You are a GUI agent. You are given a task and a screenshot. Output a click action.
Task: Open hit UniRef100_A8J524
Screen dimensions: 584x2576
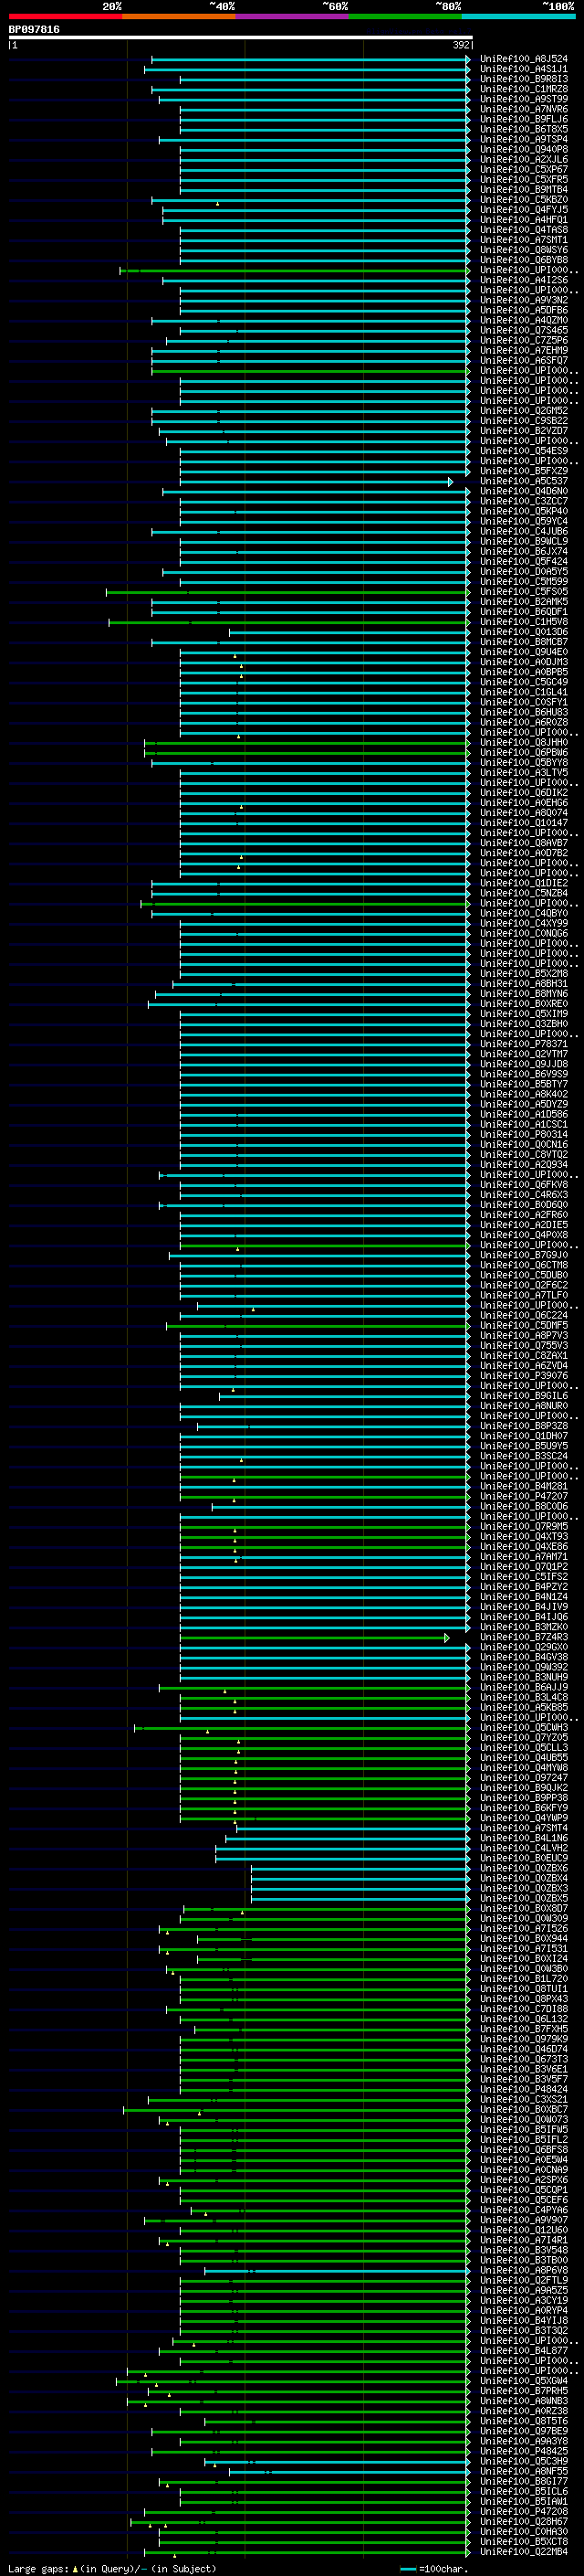point(523,59)
